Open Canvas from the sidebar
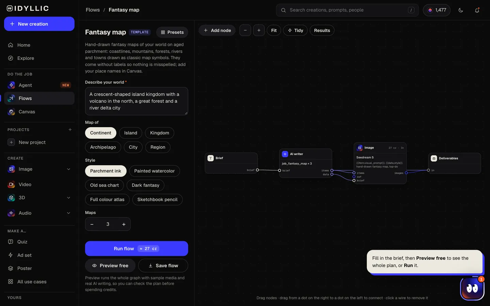The height and width of the screenshot is (306, 490). point(39,112)
